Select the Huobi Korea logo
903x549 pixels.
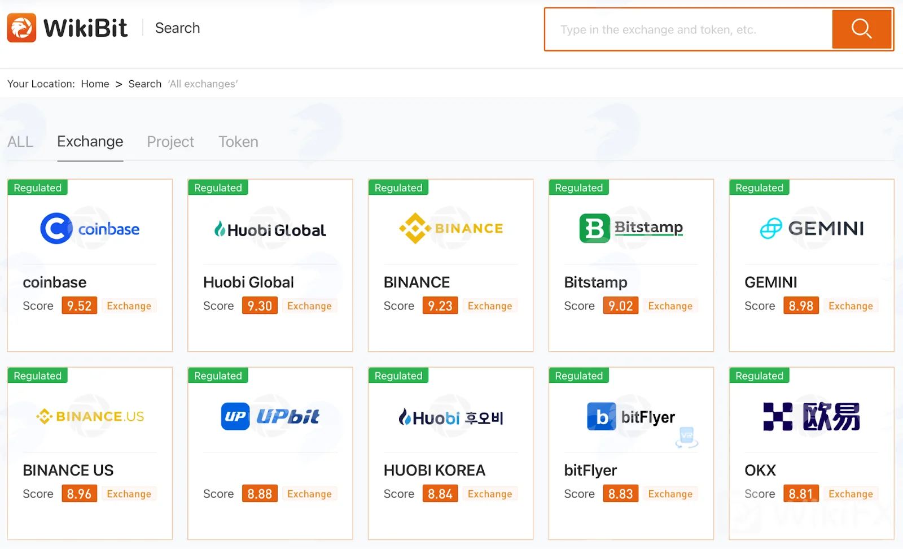(450, 417)
